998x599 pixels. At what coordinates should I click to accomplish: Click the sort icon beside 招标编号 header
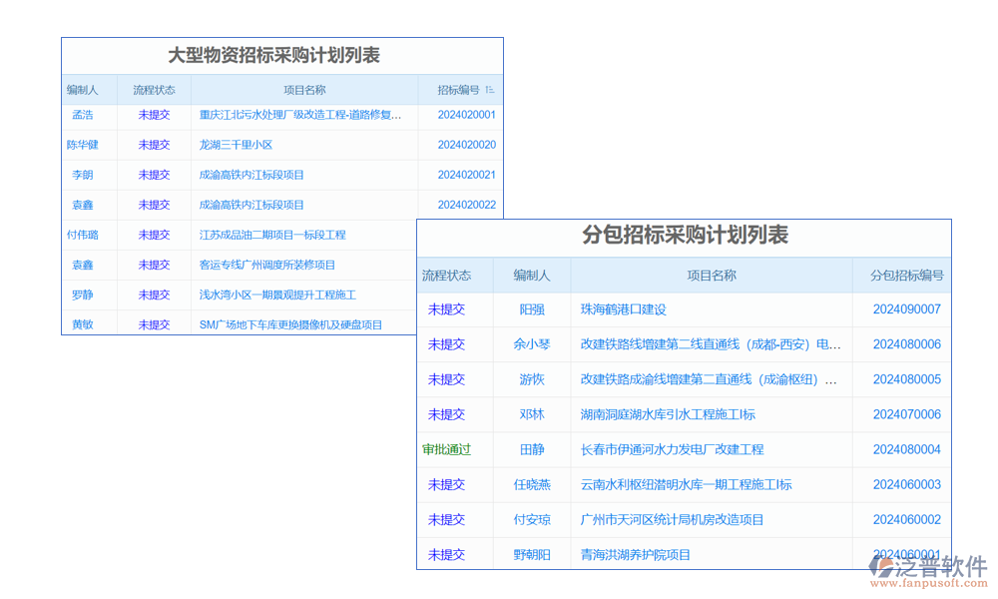pyautogui.click(x=490, y=90)
